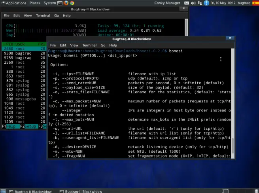
Task: Click the '--protocol=PROTO' option text
Action: point(80,78)
